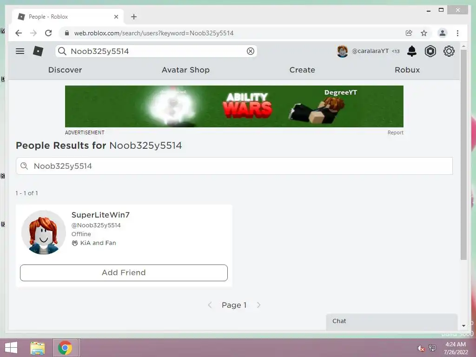Go to Roblox home via logo icon

[38, 51]
